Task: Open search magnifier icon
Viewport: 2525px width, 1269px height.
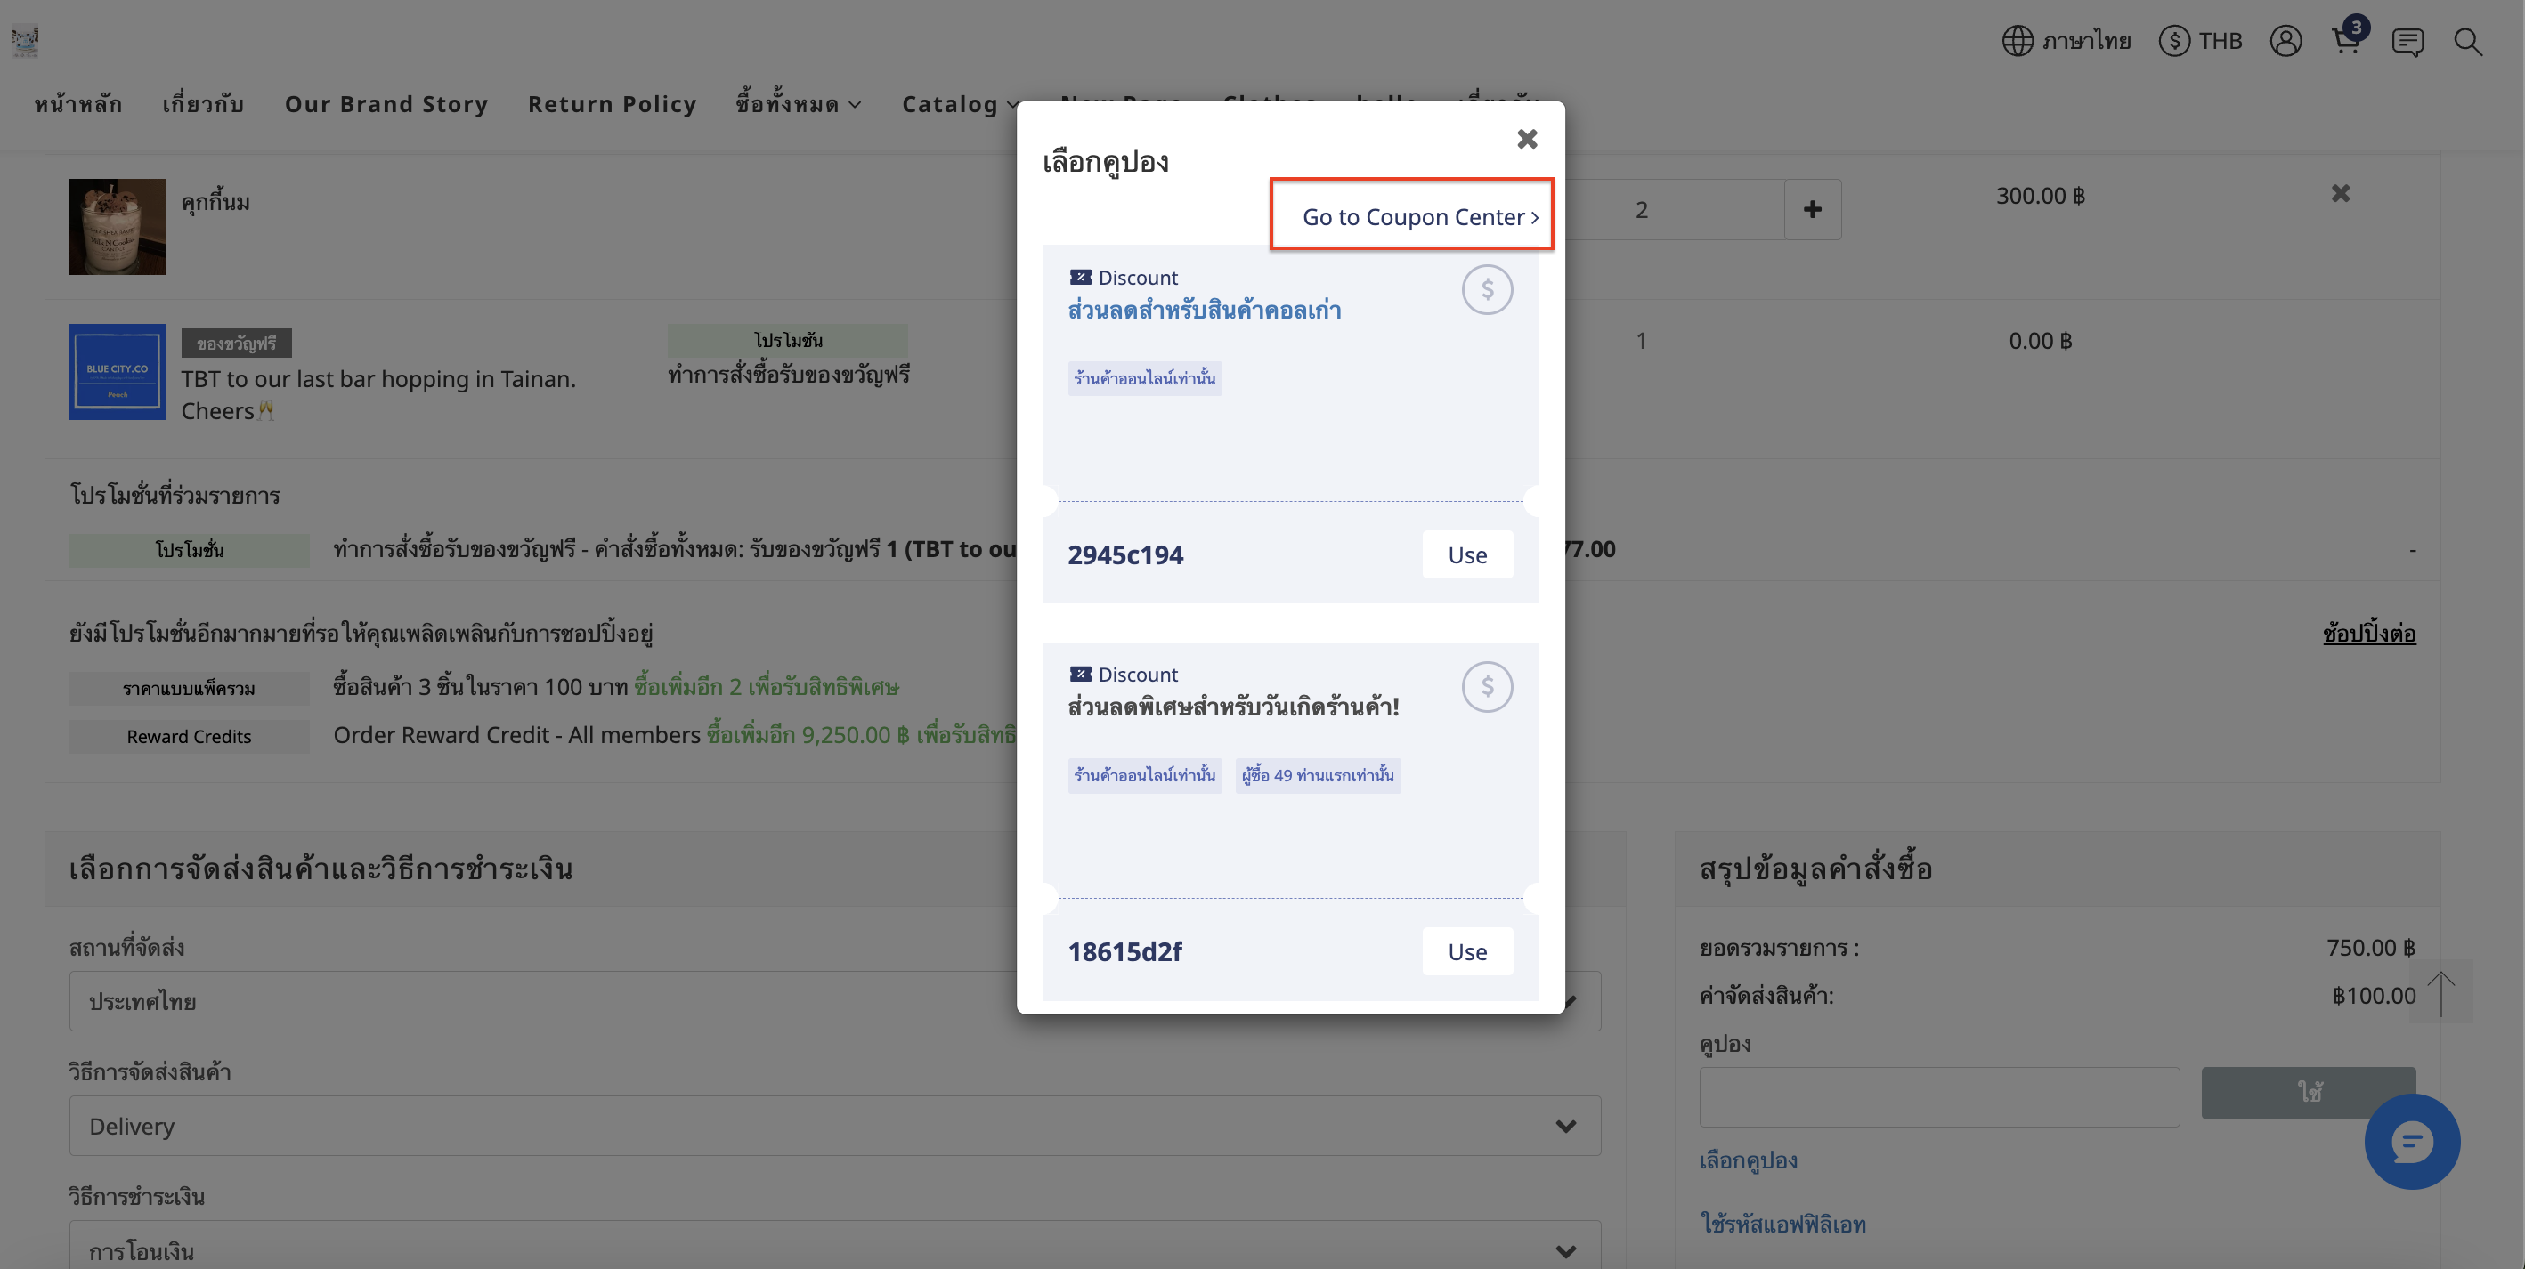Action: coord(2467,41)
